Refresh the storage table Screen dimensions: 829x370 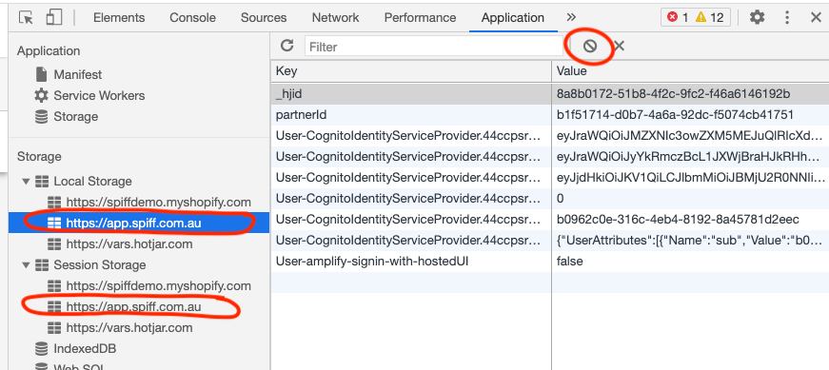point(287,46)
